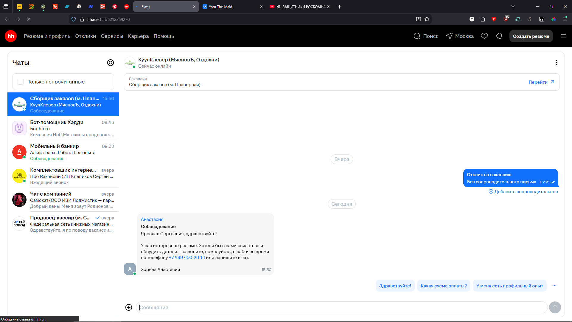The image size is (572, 322).
Task: Select the 'Какая схема оплаты?' quick reply
Action: (x=444, y=286)
